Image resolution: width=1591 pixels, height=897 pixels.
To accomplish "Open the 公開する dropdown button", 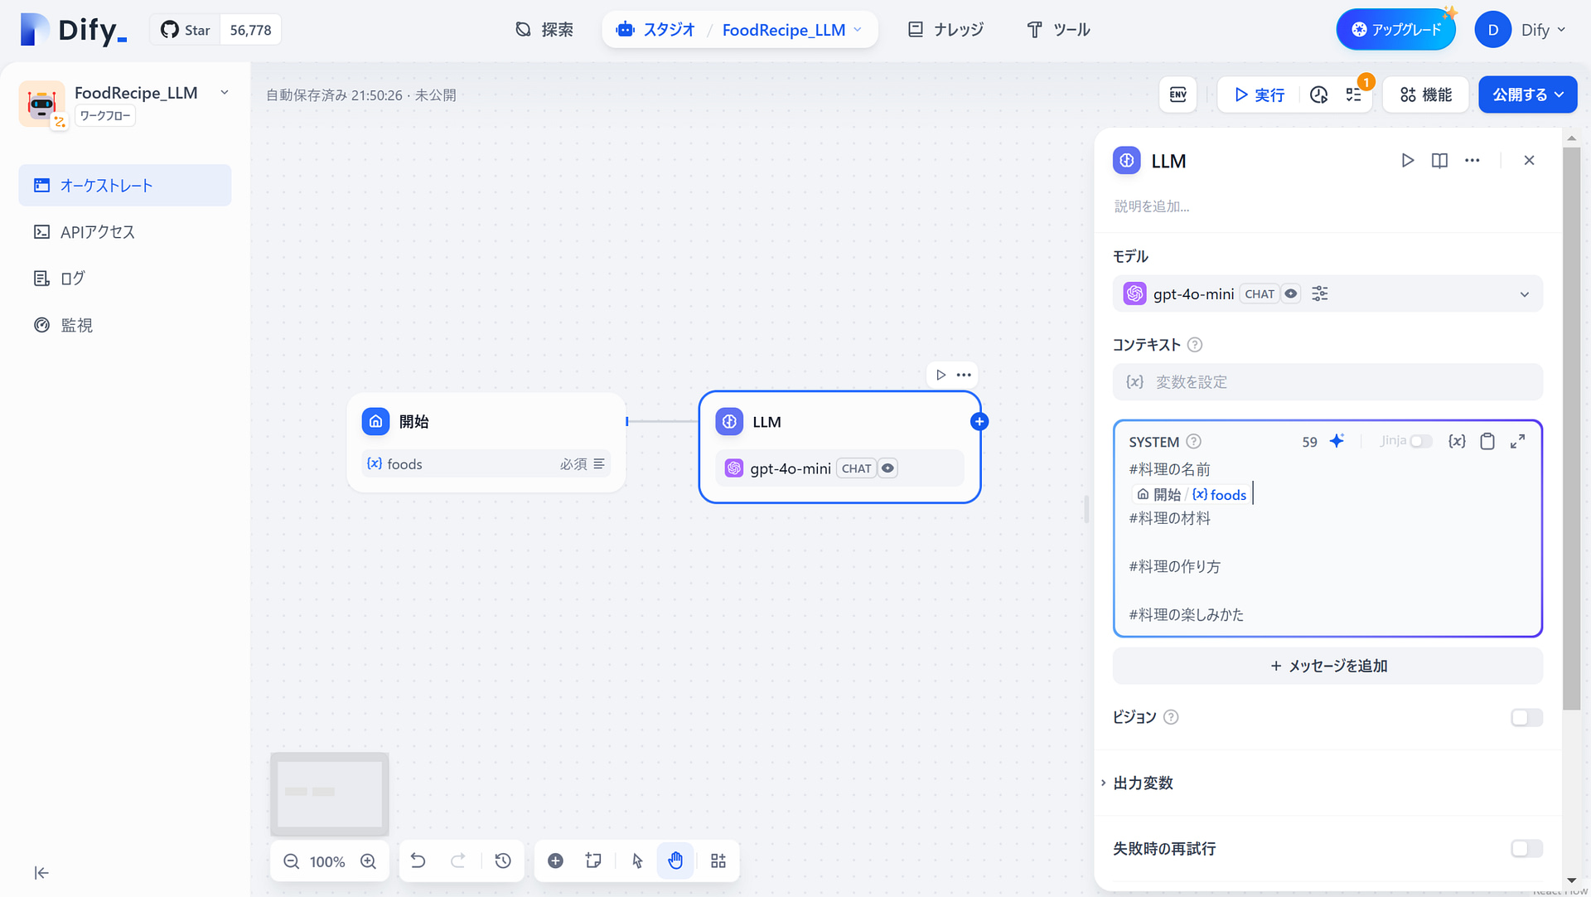I will 1527,95.
